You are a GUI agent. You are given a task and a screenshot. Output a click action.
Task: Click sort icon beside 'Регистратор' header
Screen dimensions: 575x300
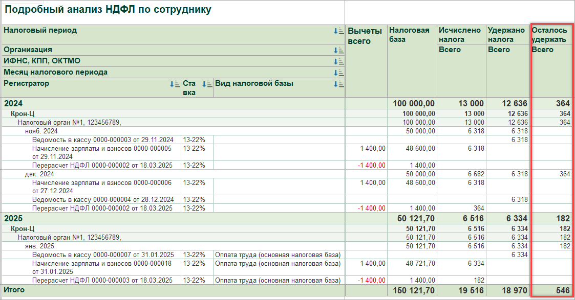[x=175, y=84]
